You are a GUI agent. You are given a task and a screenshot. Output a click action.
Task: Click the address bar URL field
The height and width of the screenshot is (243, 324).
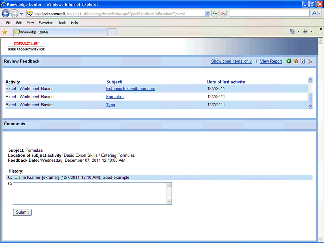[x=119, y=14]
